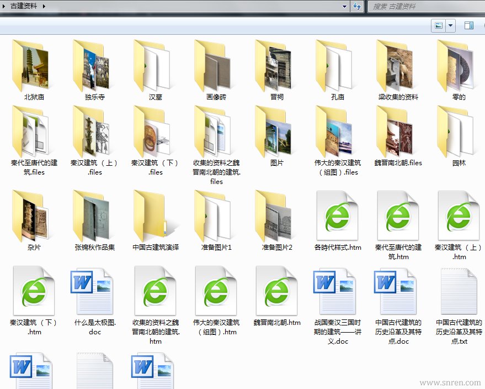Select 战国秦汉三国时期的建筑——讲义.doc file

pyautogui.click(x=334, y=292)
